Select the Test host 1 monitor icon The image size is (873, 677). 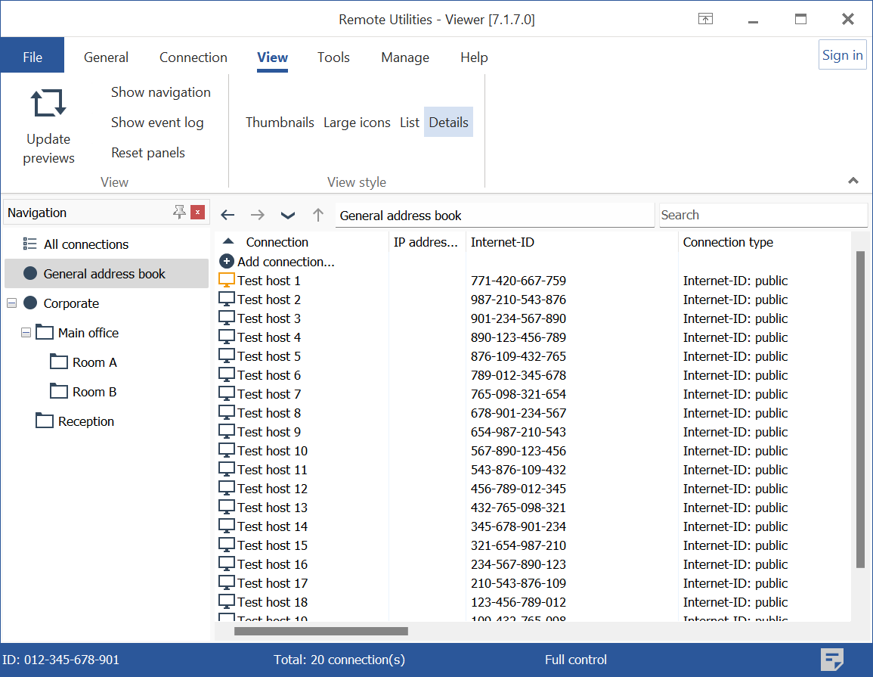[x=227, y=280]
